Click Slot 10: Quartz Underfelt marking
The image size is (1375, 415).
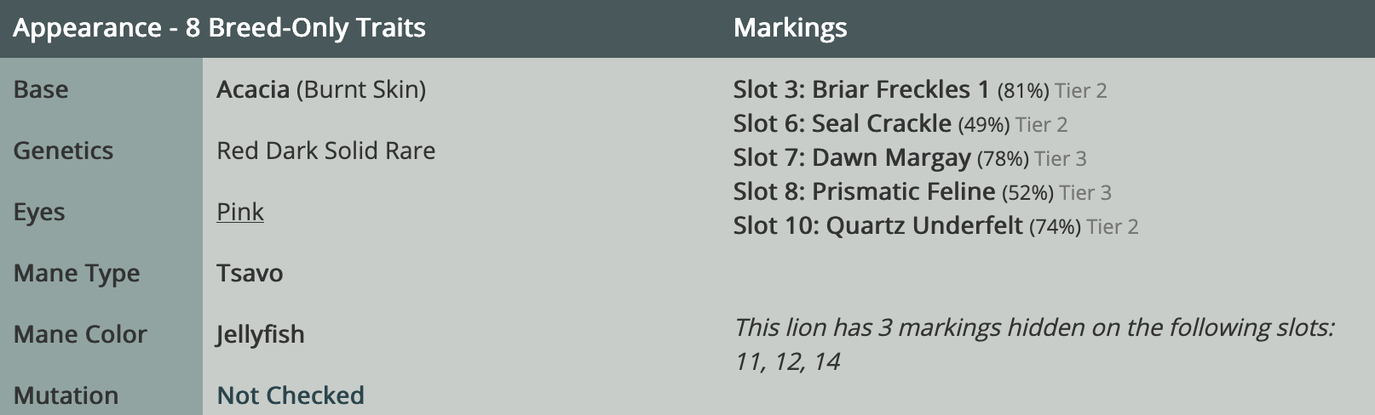coord(878,225)
